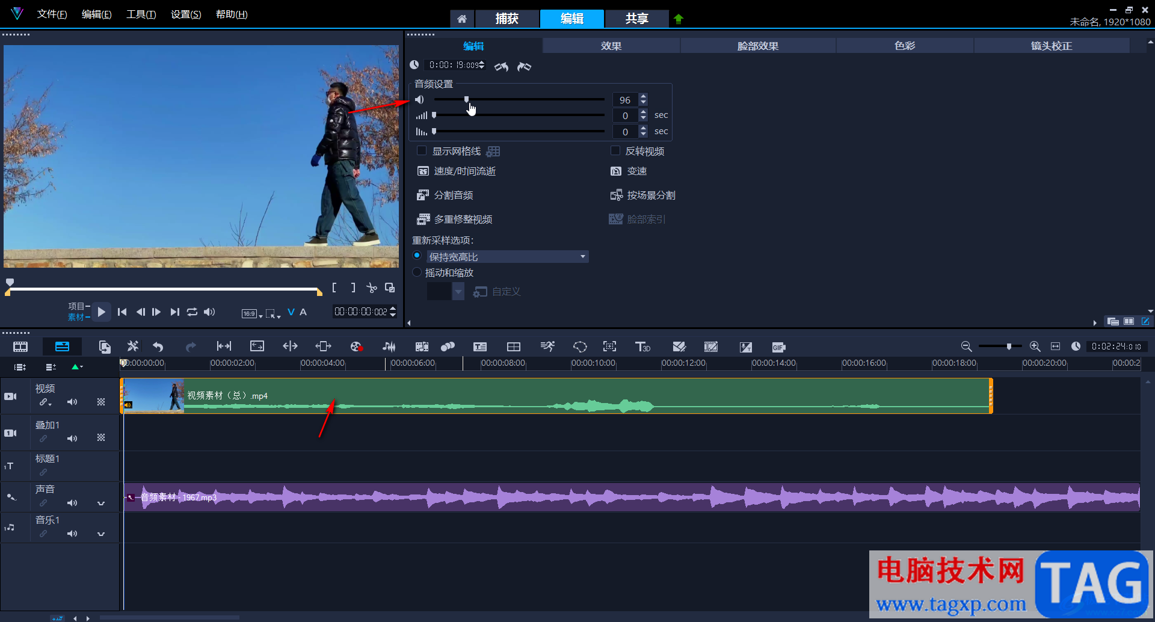Image resolution: width=1155 pixels, height=622 pixels.
Task: Enable the show grid lines checkbox
Action: tap(422, 150)
